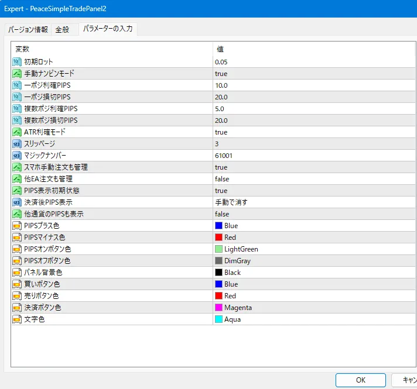Click the integer icon beside スリッページ
The height and width of the screenshot is (389, 417).
click(17, 144)
